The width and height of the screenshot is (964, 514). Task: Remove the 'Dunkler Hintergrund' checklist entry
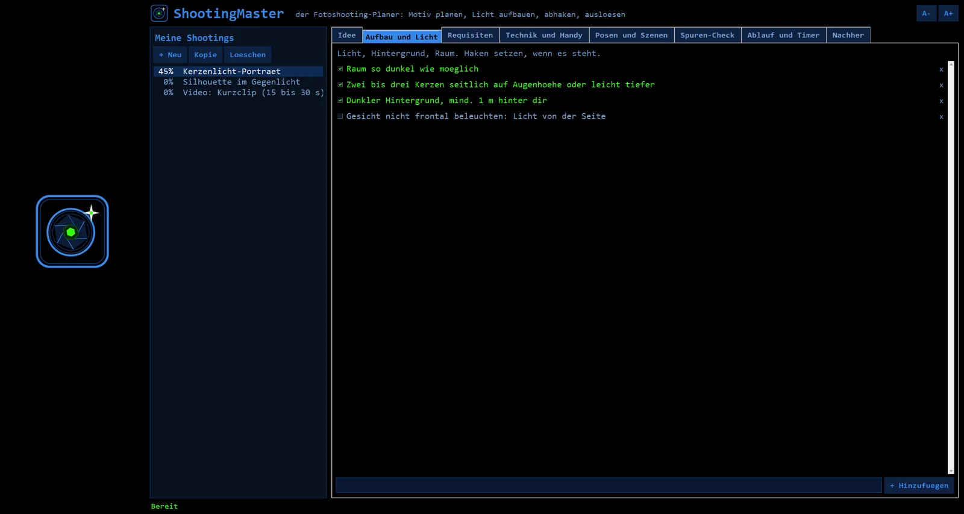pyautogui.click(x=941, y=101)
